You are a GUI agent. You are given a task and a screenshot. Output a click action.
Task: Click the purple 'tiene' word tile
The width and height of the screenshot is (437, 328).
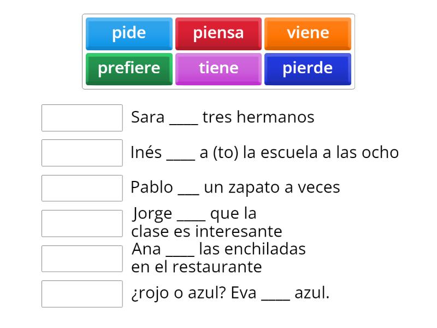[218, 69]
